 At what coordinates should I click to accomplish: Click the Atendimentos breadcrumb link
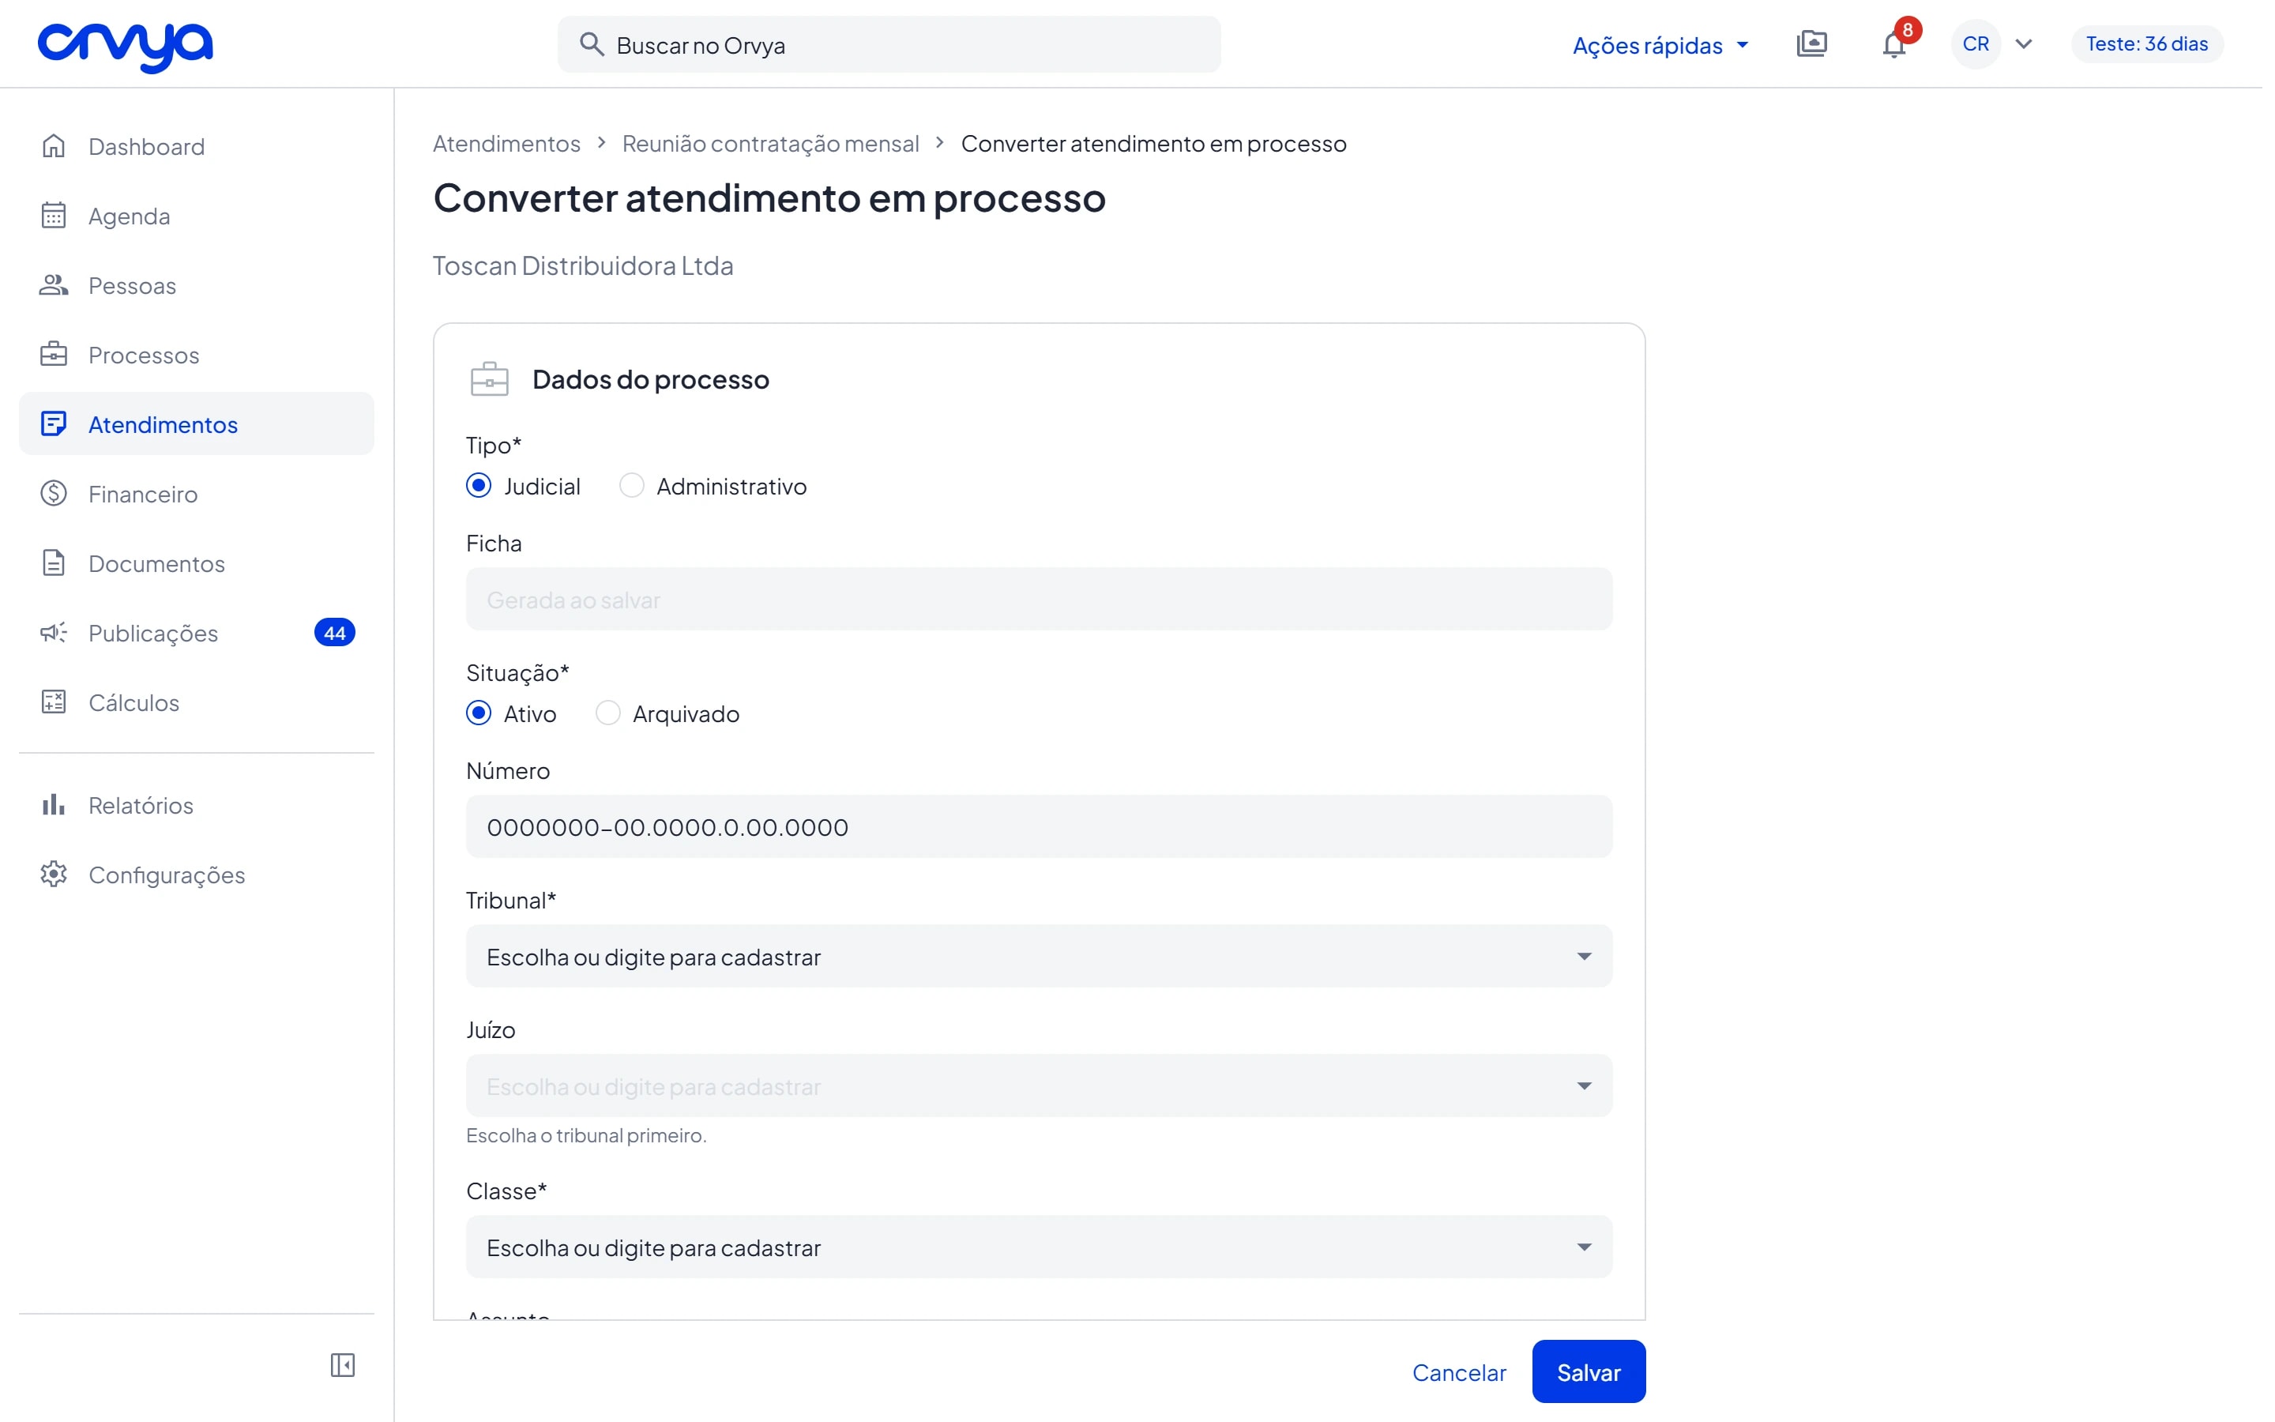(x=506, y=143)
